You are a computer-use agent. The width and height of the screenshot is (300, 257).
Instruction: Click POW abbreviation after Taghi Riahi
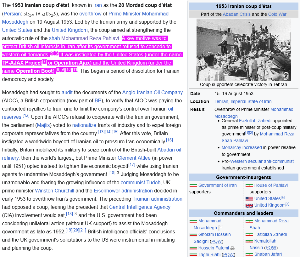coord(228,255)
